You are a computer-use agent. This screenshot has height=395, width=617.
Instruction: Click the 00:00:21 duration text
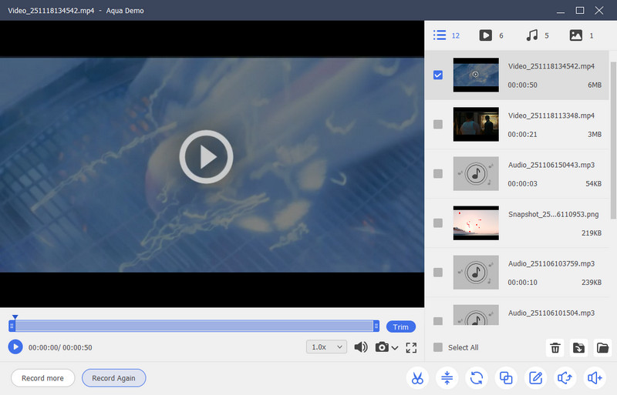(522, 135)
